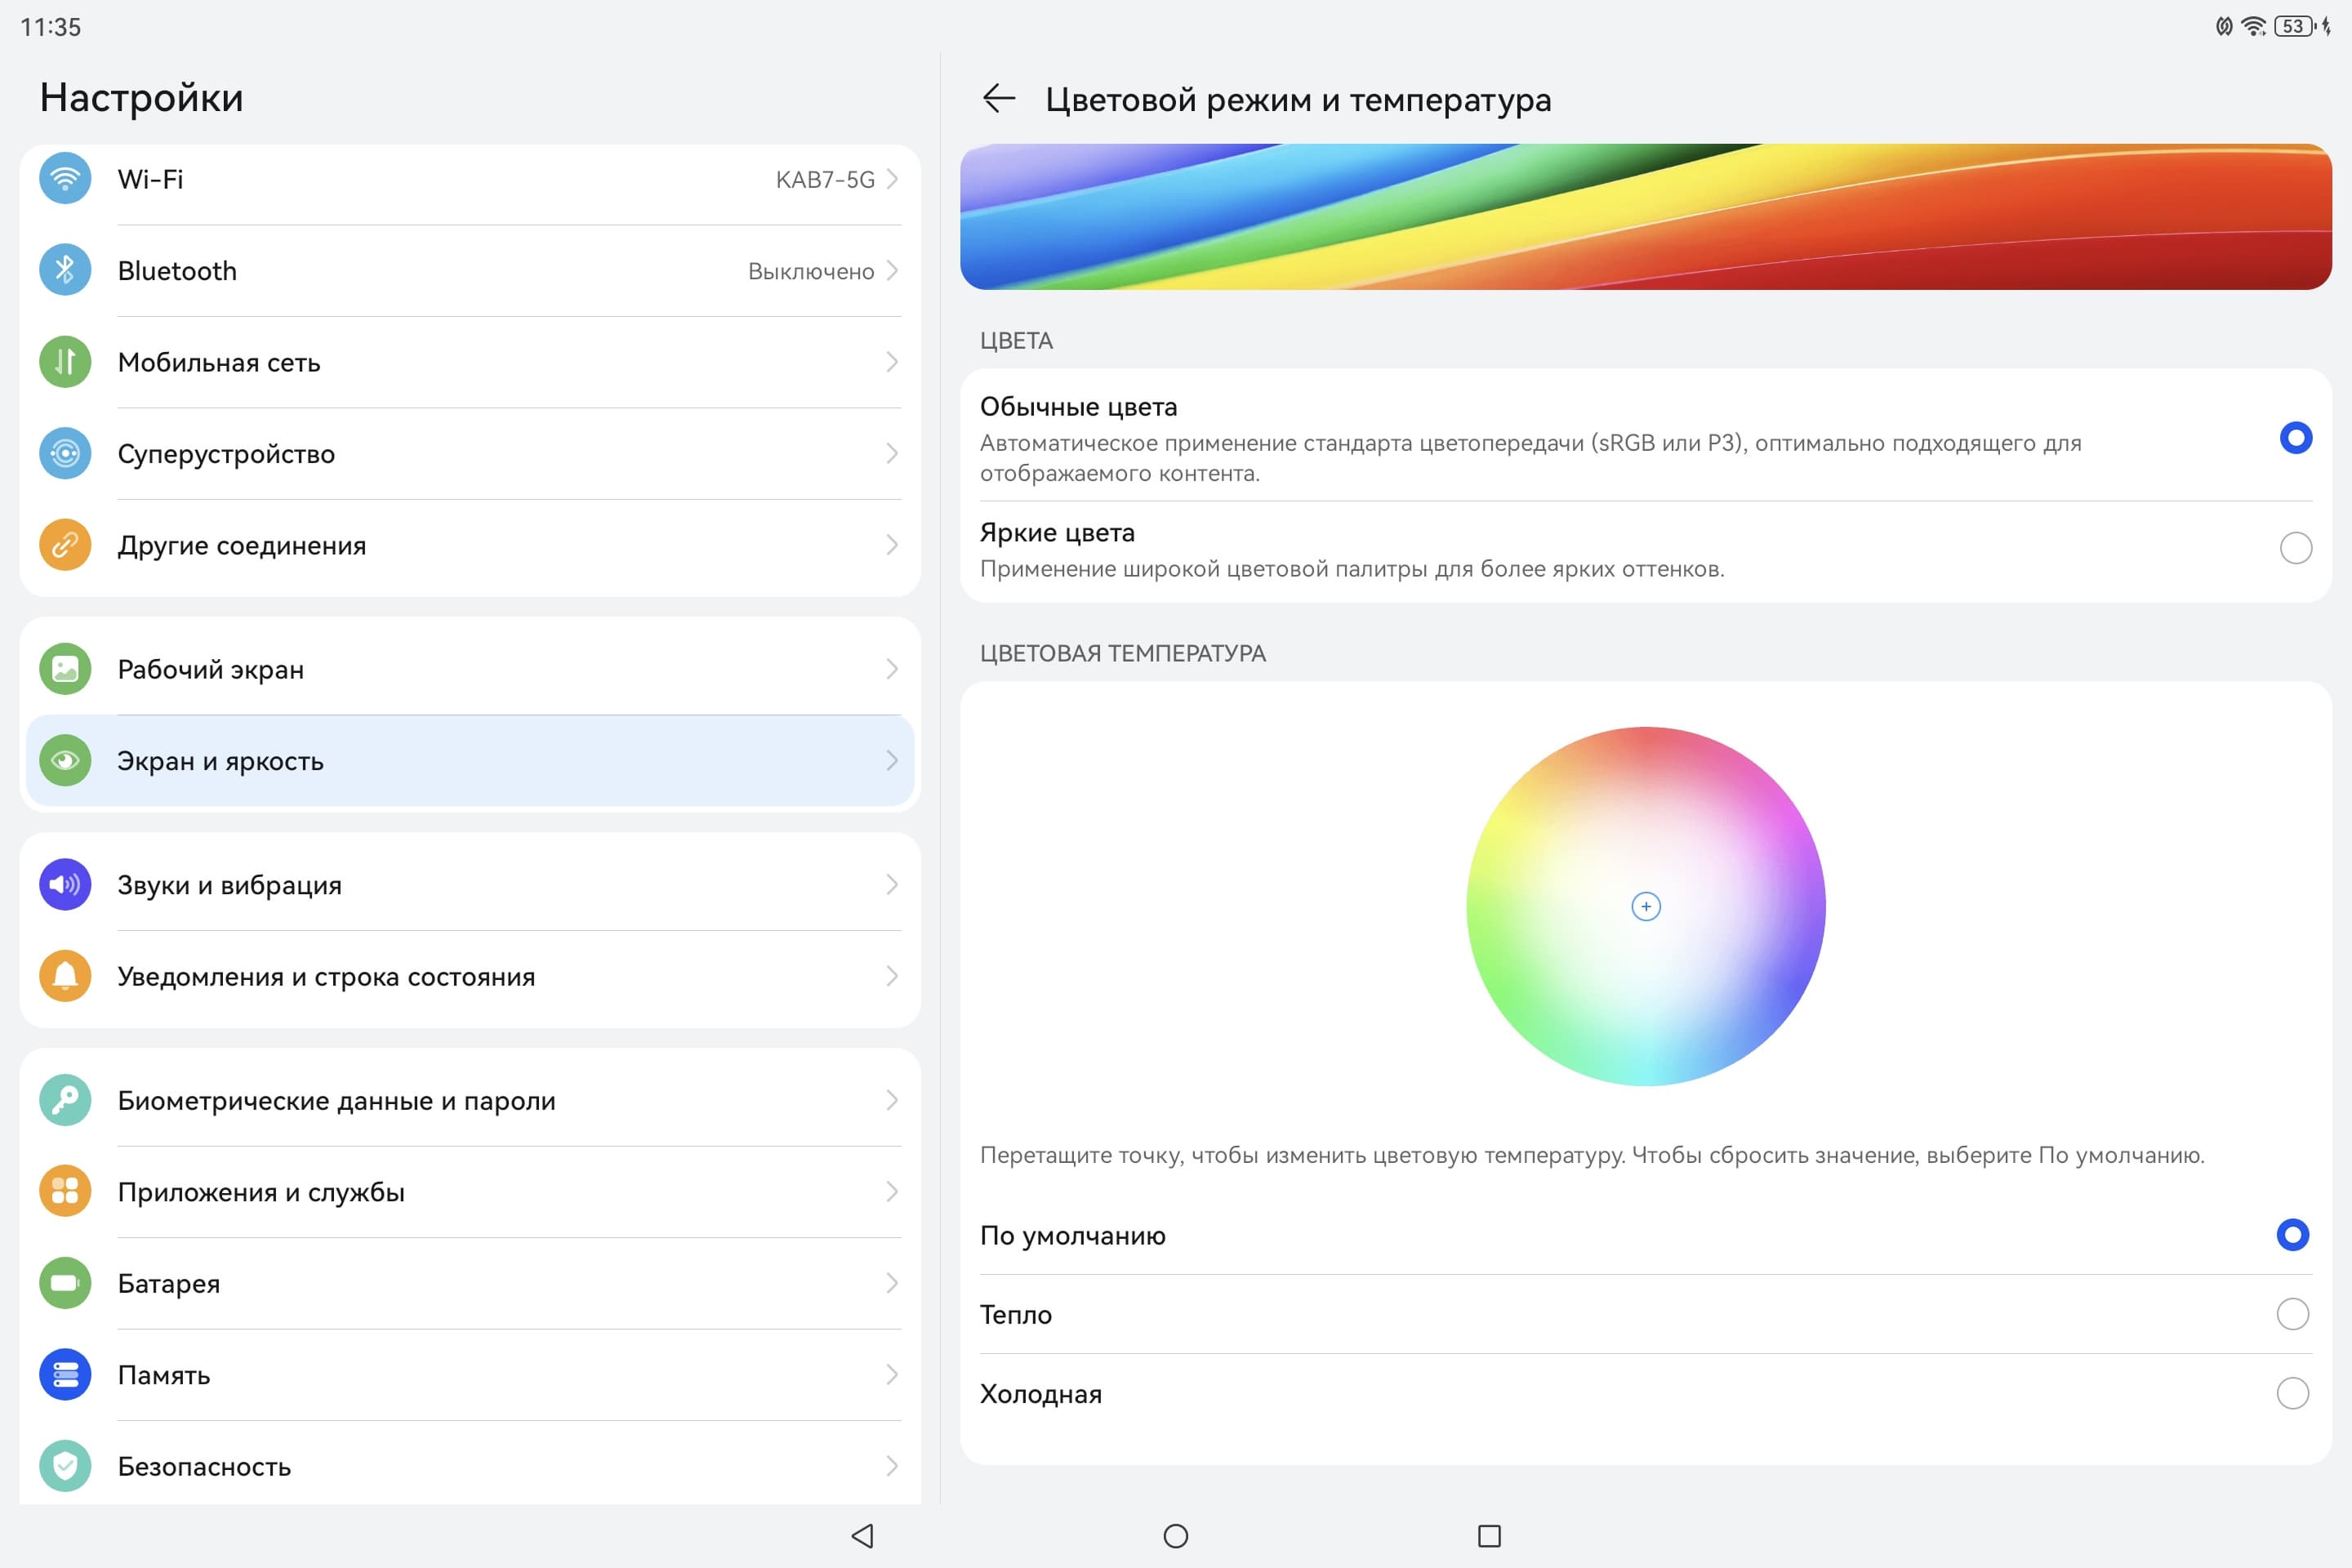Expand Мобильная сеть via its chevron
The height and width of the screenshot is (1568, 2352).
(891, 362)
